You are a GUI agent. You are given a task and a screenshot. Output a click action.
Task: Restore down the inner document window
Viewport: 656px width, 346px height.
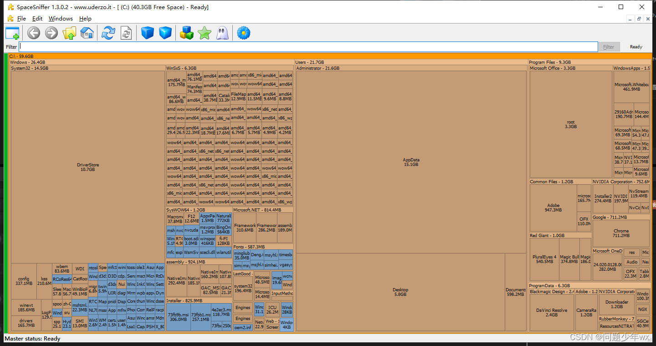(639, 19)
